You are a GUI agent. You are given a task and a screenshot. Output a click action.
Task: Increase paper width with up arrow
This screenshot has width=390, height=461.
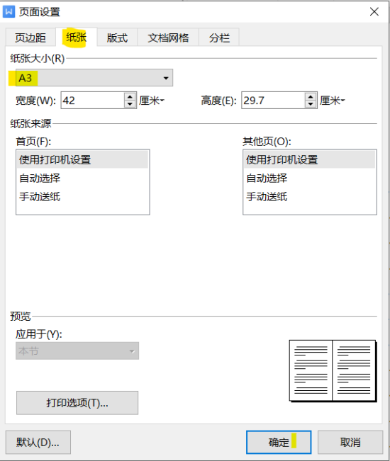pos(130,96)
